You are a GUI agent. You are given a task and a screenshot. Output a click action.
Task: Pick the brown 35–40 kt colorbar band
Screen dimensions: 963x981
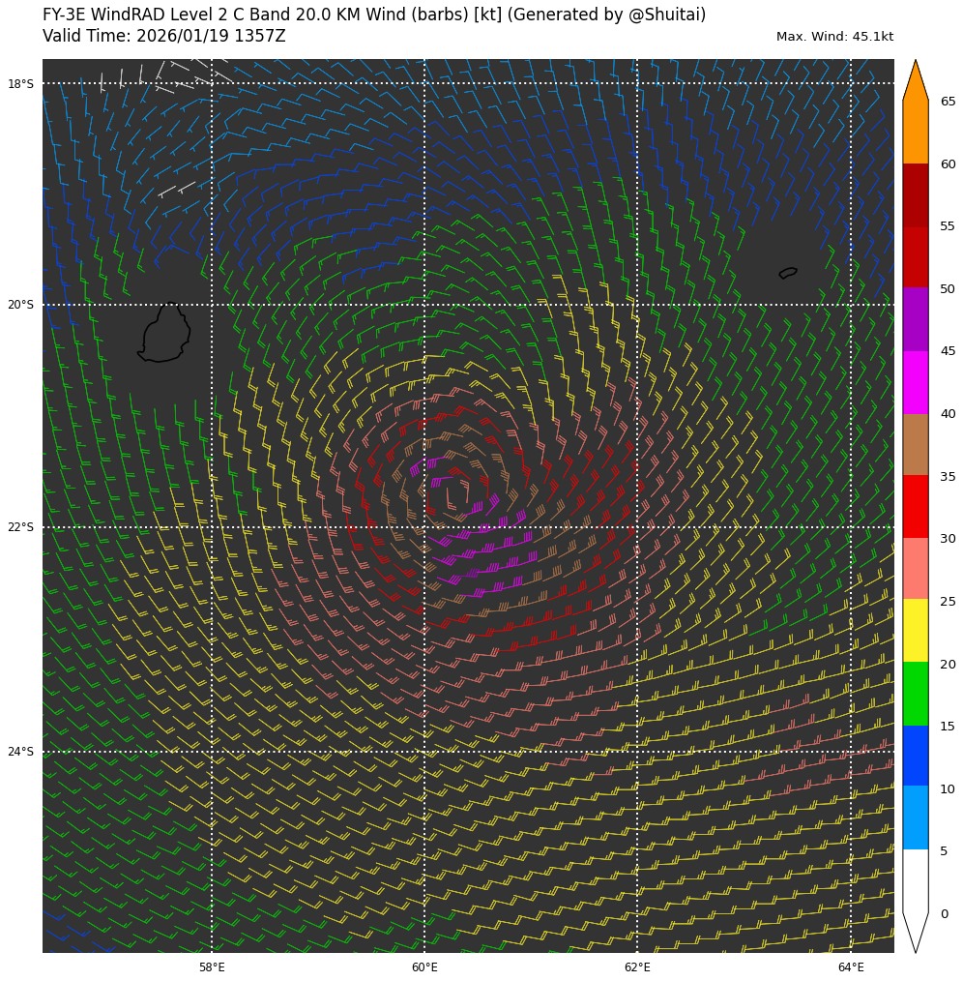coord(915,444)
